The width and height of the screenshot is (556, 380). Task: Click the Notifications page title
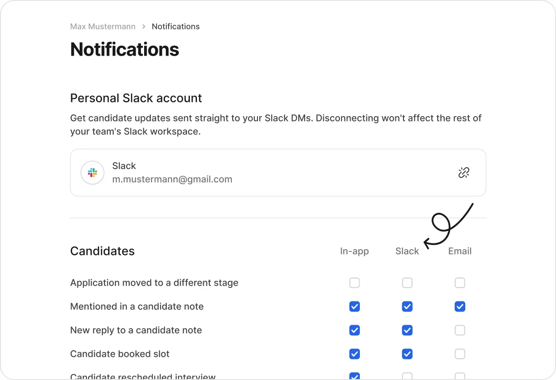[125, 49]
